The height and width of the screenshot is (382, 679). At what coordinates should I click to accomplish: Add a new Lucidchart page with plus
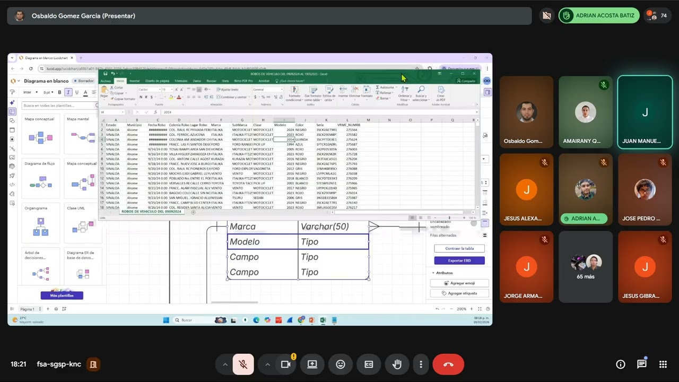[48, 309]
